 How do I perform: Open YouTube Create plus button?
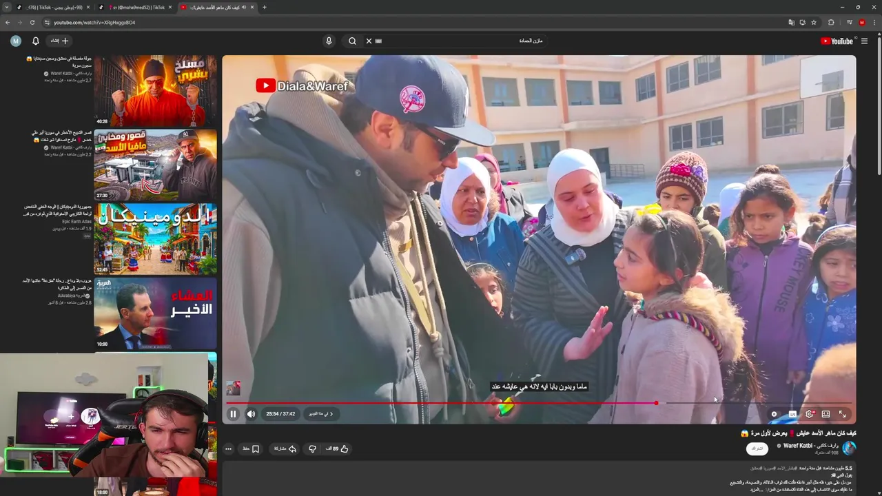60,41
